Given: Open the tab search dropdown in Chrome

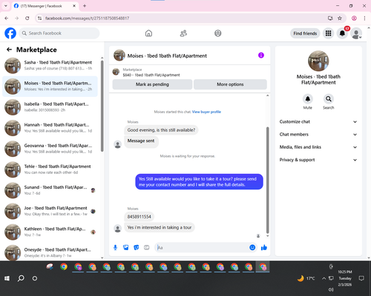Looking at the screenshot, I should pyautogui.click(x=6, y=6).
